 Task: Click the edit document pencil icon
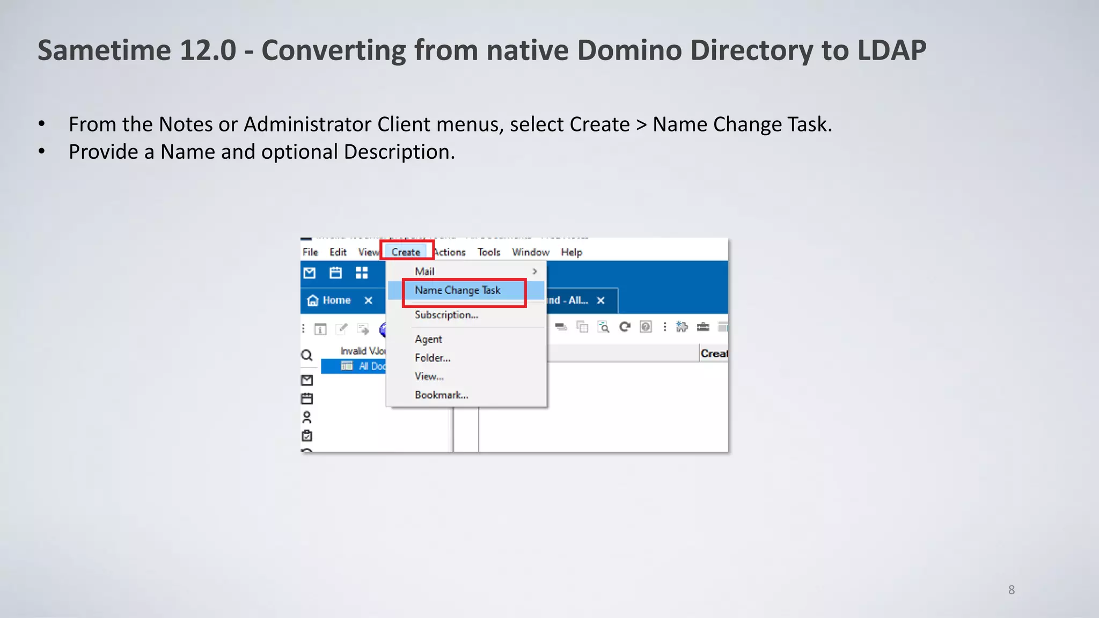[x=341, y=328]
